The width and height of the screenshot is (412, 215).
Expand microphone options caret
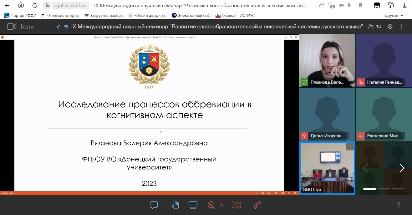[221, 205]
